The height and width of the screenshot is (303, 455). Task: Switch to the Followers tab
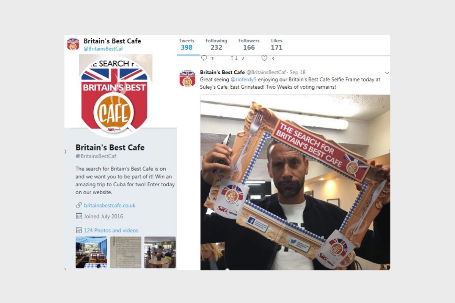(249, 44)
